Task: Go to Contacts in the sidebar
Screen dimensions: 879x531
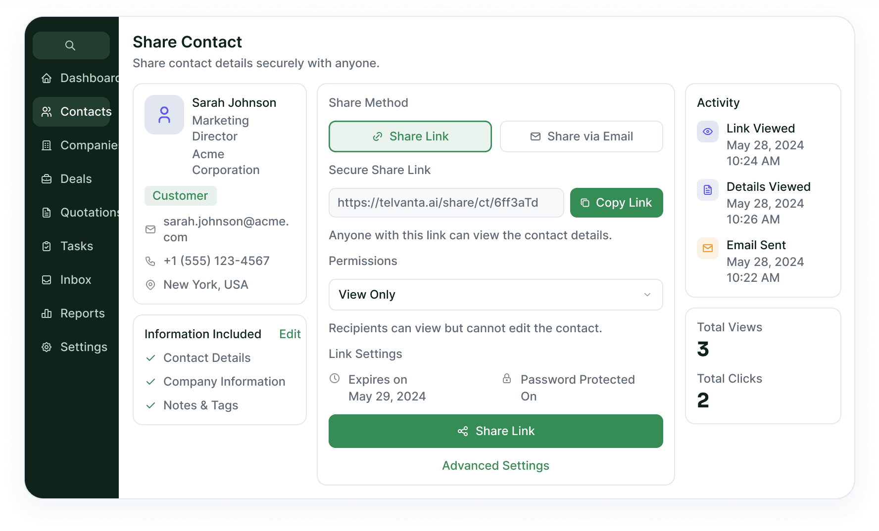Action: (x=71, y=112)
